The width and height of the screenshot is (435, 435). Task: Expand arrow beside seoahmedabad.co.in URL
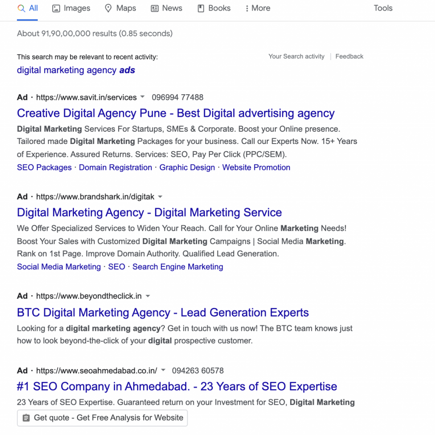(x=164, y=370)
